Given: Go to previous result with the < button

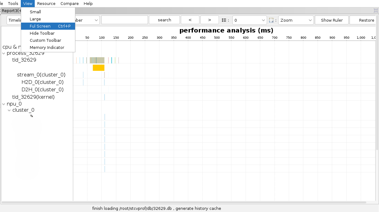Looking at the screenshot, I should (x=190, y=20).
